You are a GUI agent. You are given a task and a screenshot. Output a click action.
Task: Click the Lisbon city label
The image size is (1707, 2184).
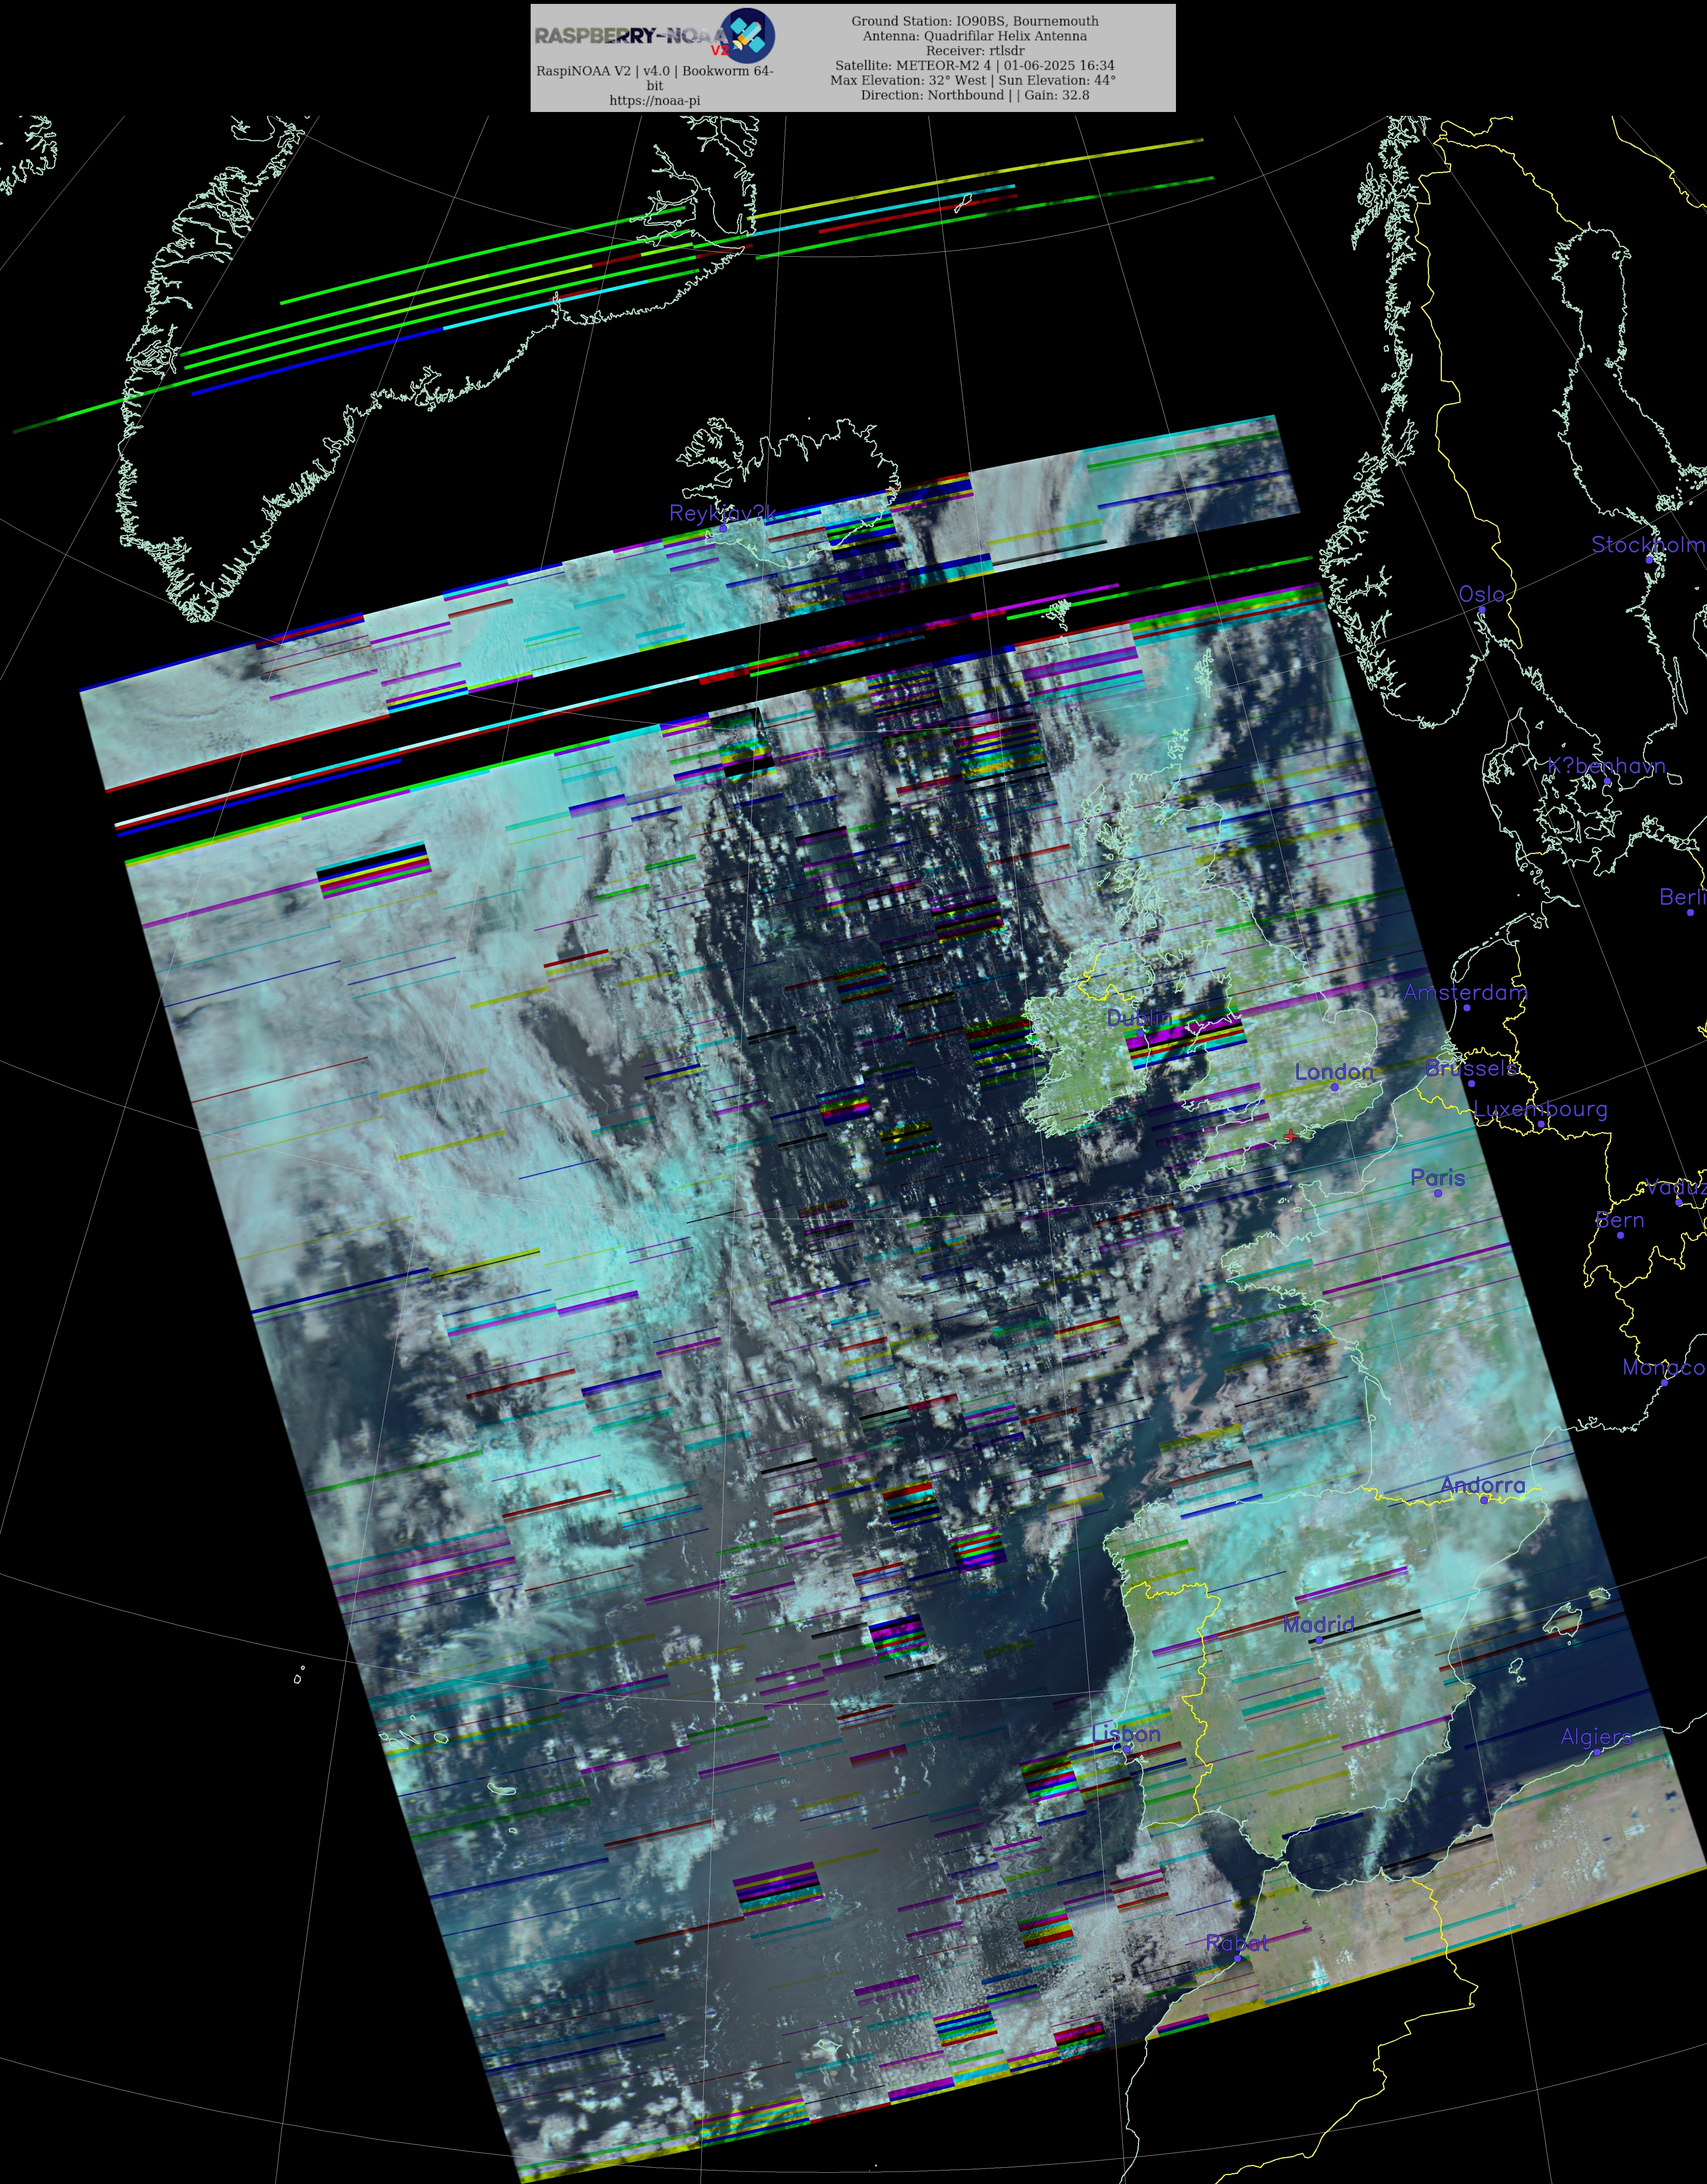(1125, 1734)
